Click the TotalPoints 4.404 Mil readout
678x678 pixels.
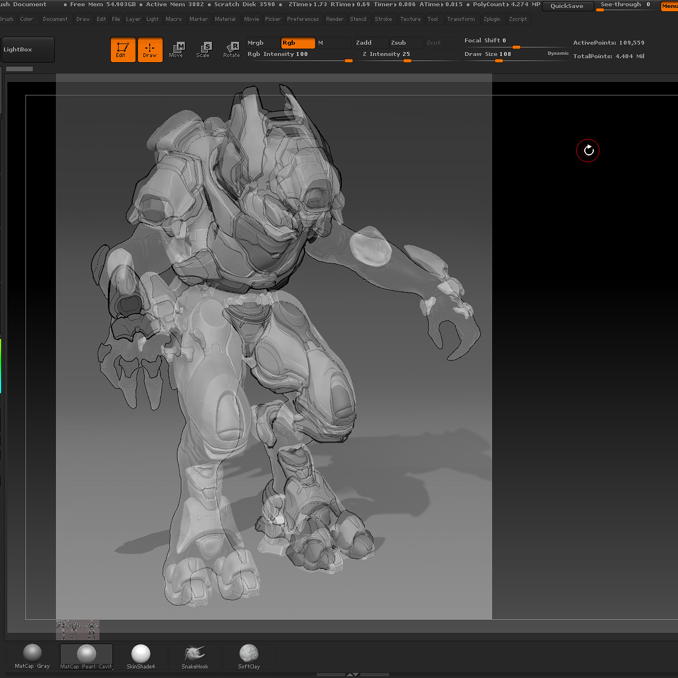pyautogui.click(x=609, y=56)
